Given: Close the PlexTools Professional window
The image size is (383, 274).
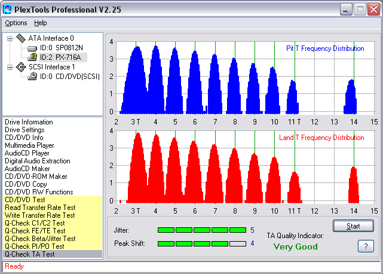Looking at the screenshot, I should pyautogui.click(x=373, y=10).
